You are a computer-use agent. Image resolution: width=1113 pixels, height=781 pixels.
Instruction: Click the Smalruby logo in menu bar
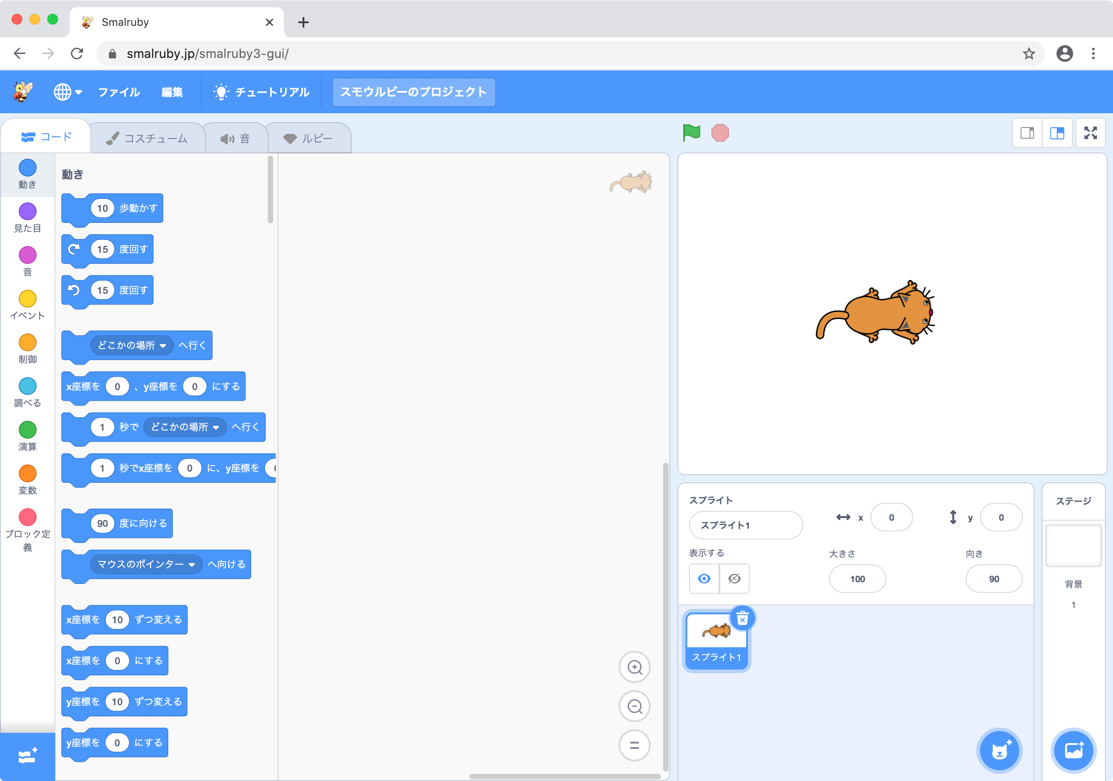[x=23, y=91]
